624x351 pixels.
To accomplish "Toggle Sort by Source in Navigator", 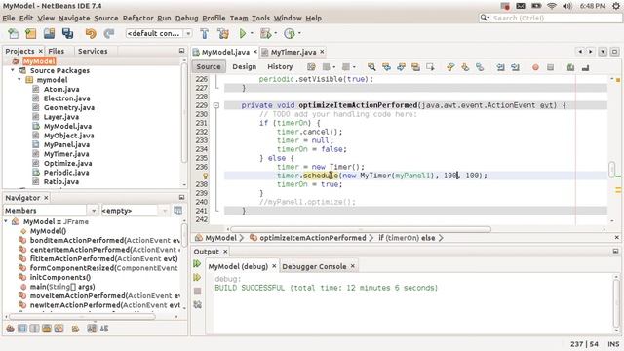I will click(104, 329).
